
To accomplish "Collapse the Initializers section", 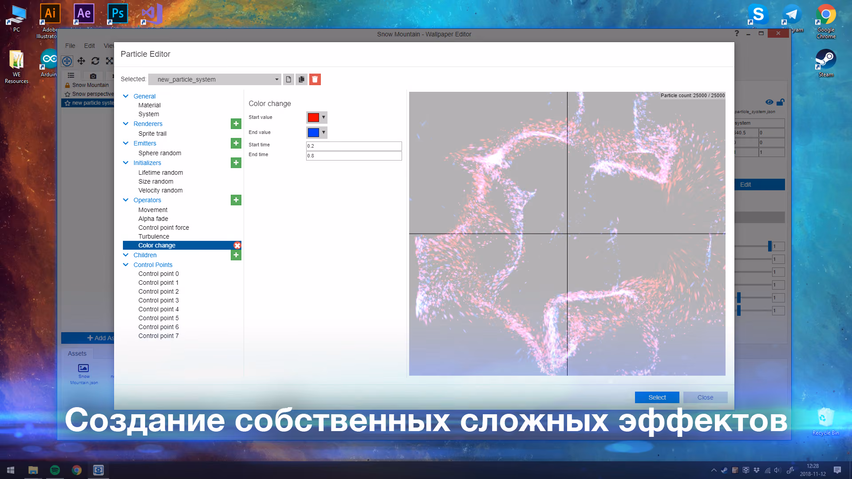I will click(126, 163).
